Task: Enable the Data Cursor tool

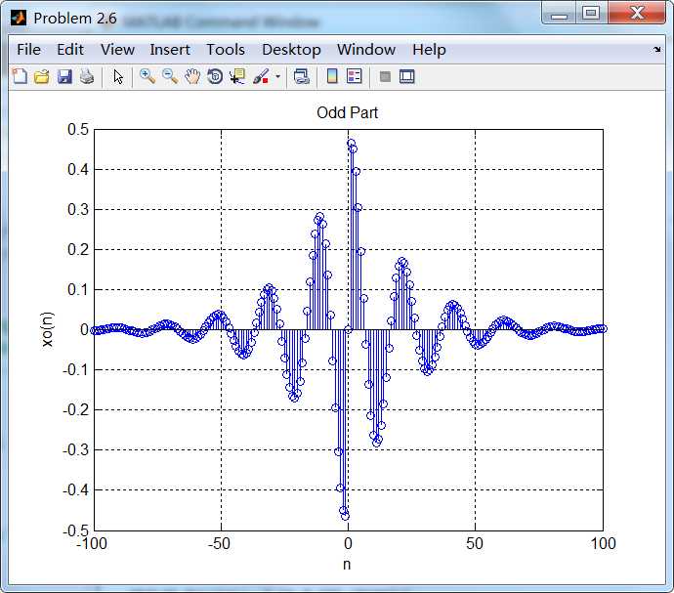Action: tap(237, 76)
